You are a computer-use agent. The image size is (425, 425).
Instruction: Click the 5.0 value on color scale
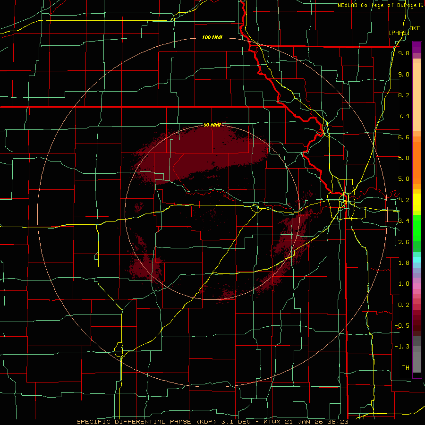click(x=404, y=179)
